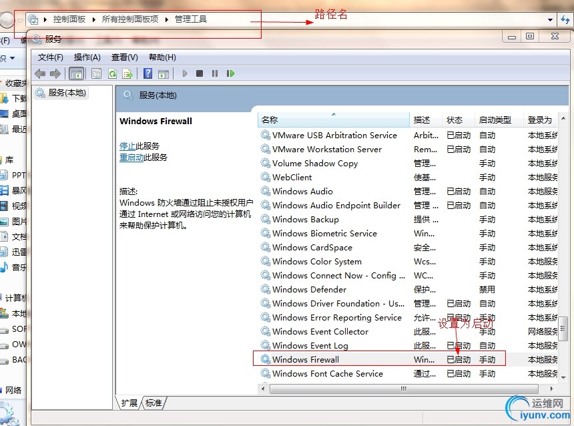Select Windows Firewall service
Viewport: 574px width, 426px height.
tap(408, 359)
